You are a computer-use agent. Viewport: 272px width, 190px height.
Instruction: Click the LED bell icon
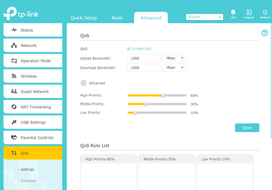click(233, 13)
